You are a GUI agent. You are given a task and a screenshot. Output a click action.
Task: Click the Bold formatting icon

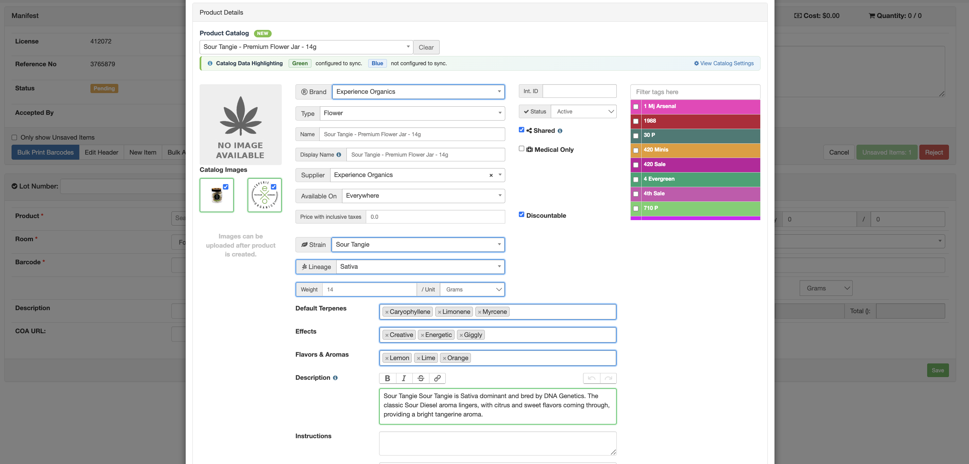[388, 378]
